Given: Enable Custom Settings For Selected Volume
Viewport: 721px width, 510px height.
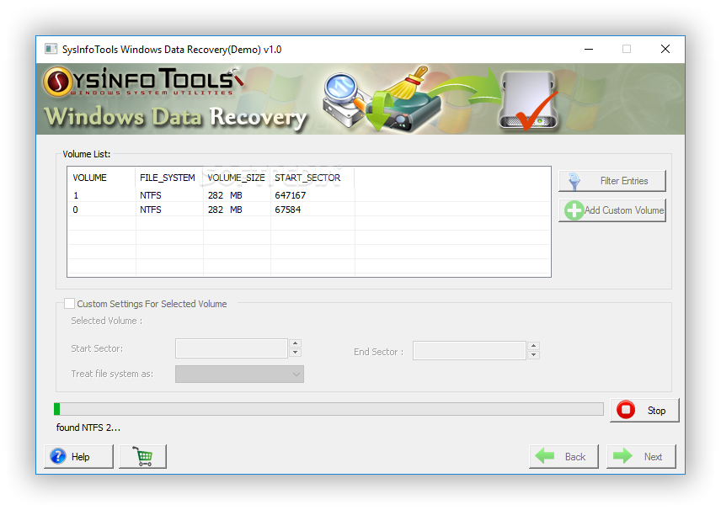Looking at the screenshot, I should 69,304.
